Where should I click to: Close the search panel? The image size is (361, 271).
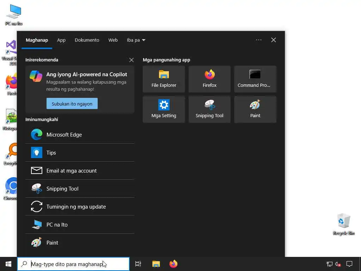tap(273, 40)
